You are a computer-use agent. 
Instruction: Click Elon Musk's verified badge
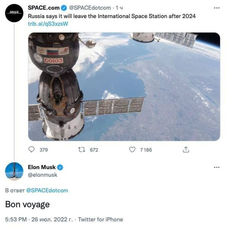point(60,167)
